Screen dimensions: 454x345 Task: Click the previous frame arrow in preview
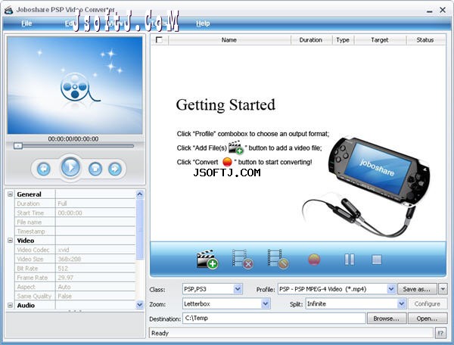(44, 169)
